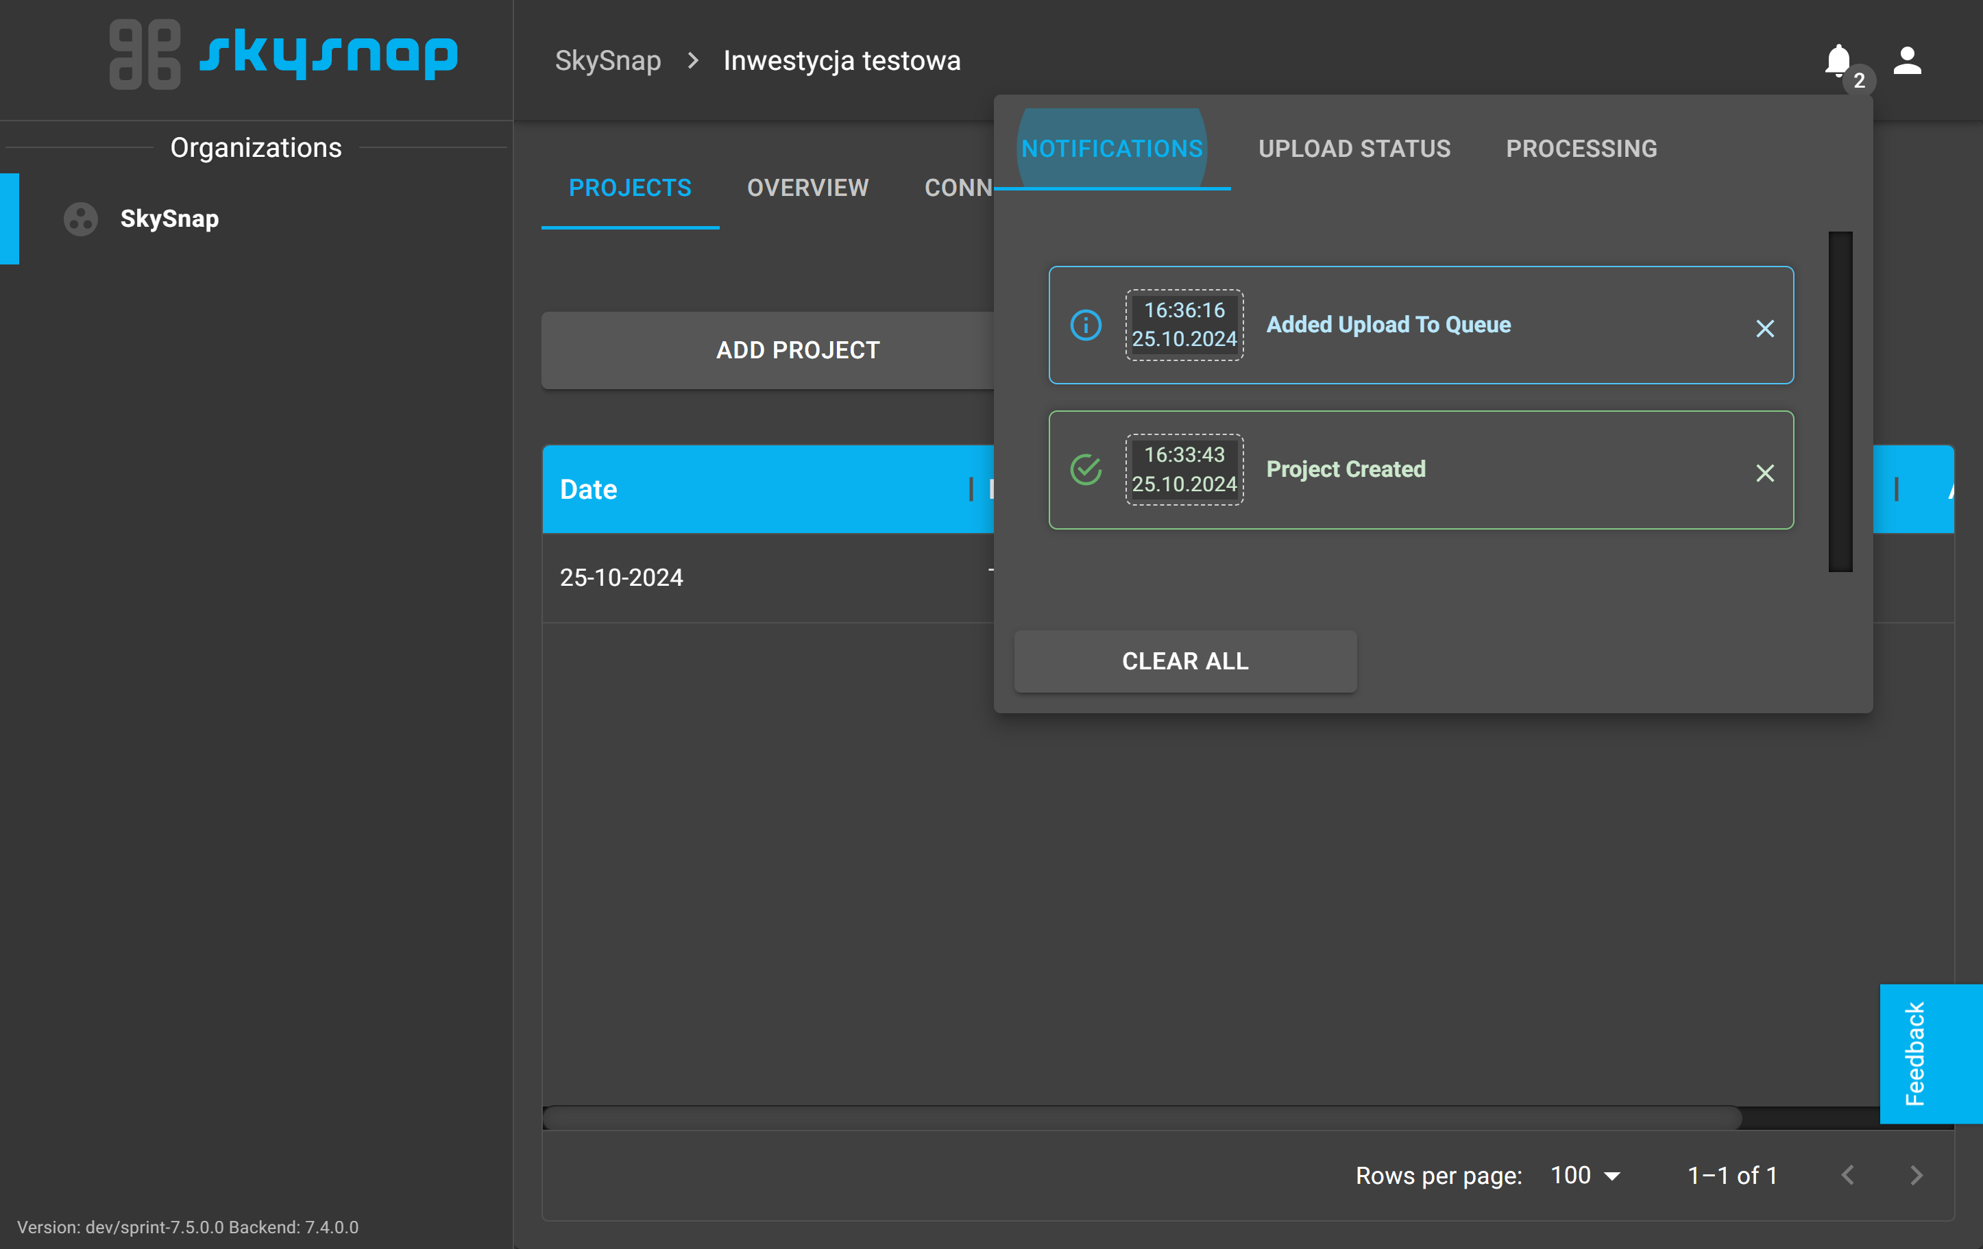
Task: Click the 1–1 of 1 pagination text
Action: [x=1732, y=1175]
